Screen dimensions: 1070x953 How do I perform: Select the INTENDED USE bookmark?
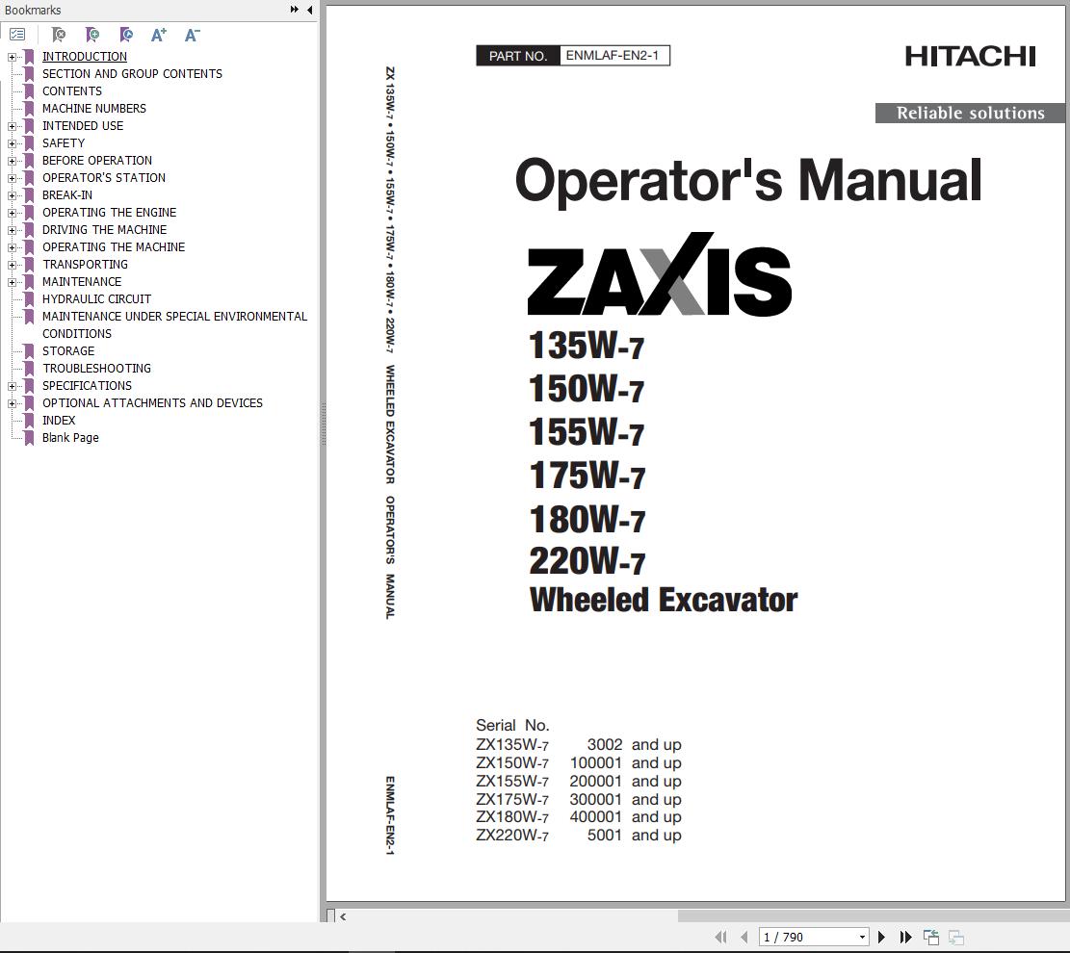[x=83, y=125]
